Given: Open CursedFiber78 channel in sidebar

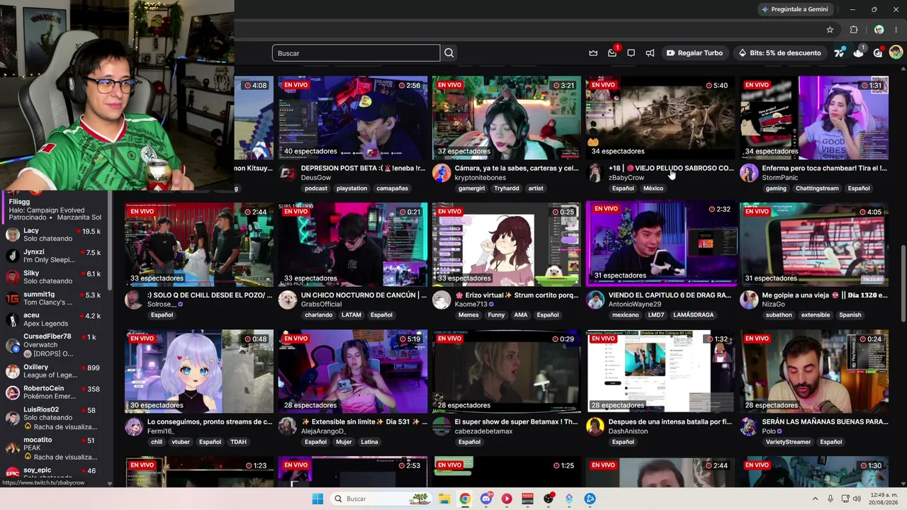Looking at the screenshot, I should click(54, 345).
